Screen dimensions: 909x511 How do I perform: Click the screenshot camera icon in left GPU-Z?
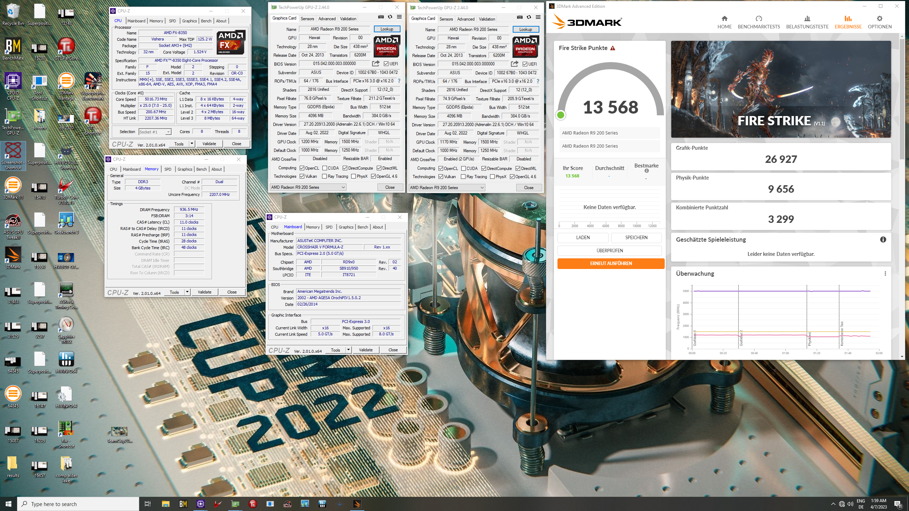click(381, 17)
